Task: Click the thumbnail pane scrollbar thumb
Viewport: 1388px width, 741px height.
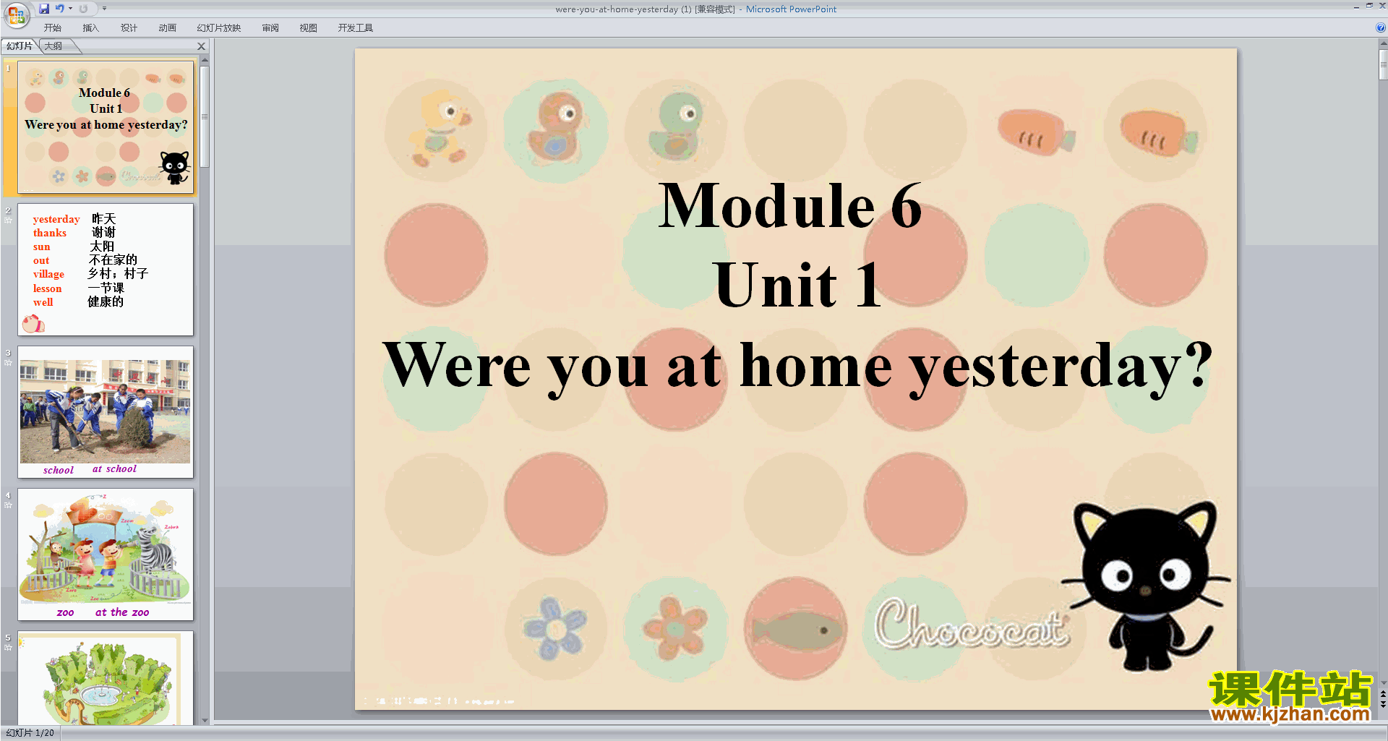Action: (205, 116)
